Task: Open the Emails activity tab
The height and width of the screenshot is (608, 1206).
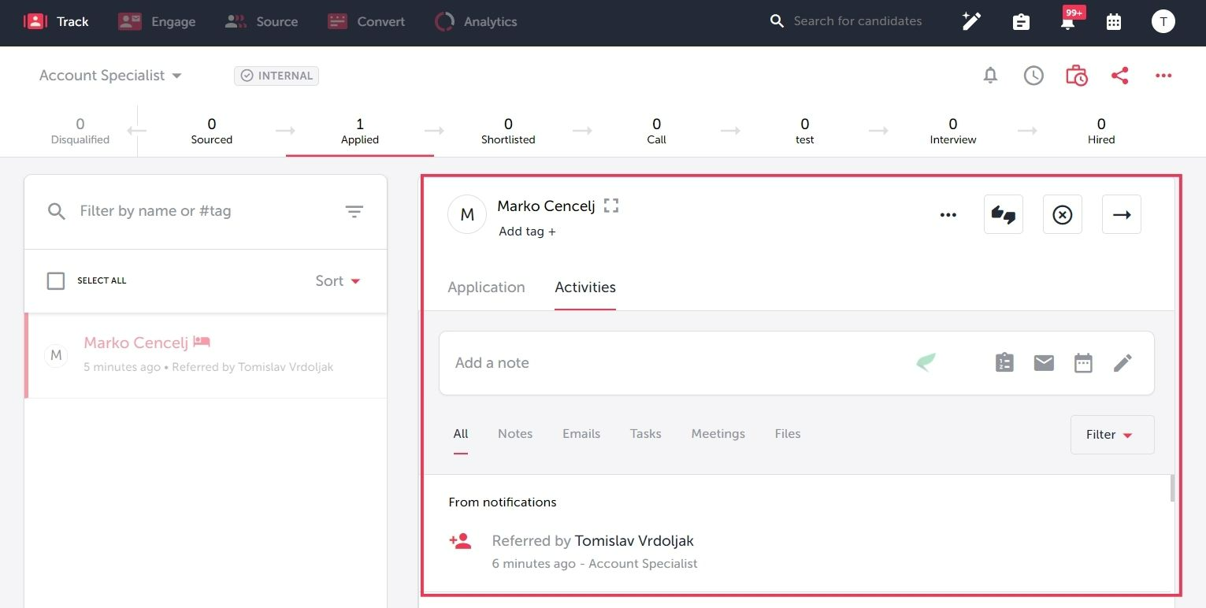Action: coord(581,433)
